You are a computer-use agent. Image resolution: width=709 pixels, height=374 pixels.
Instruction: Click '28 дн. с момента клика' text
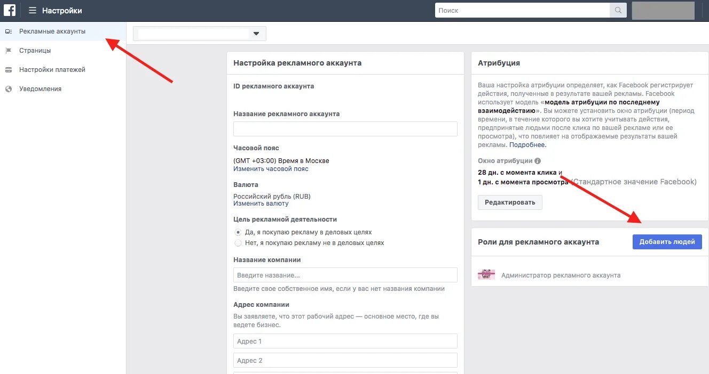[517, 173]
